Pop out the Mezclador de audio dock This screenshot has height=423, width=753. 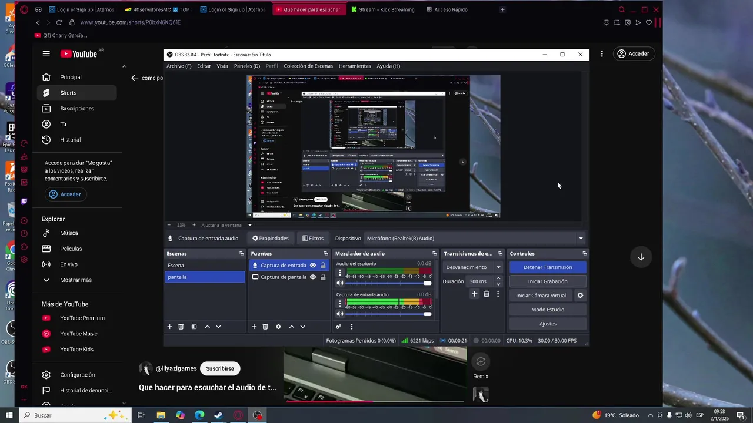click(x=434, y=253)
